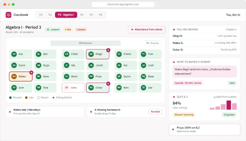The width and height of the screenshot is (246, 141).
Task: Open period tab P5
Action: (91, 15)
